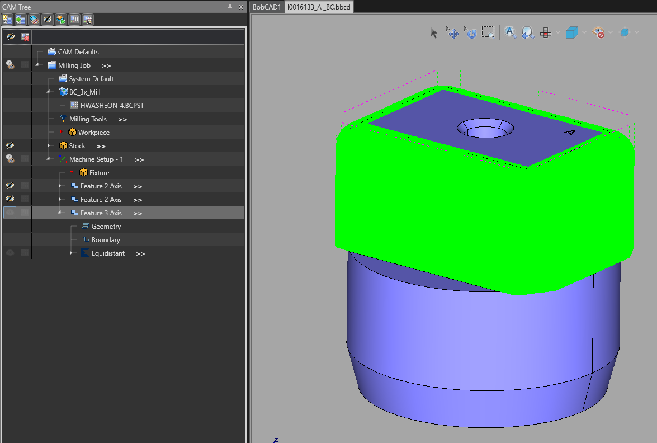The height and width of the screenshot is (443, 657).
Task: Toggle the Machine Setup - 1 visibility eye
Action: (9, 158)
